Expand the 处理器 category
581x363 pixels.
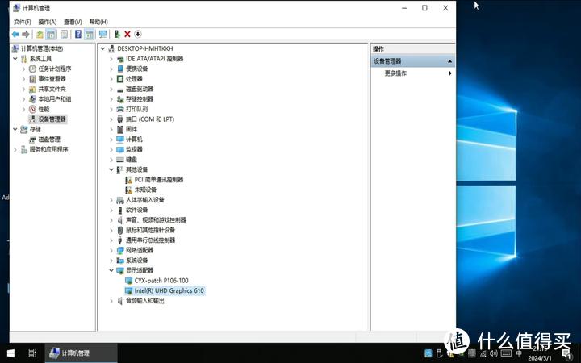pos(111,79)
